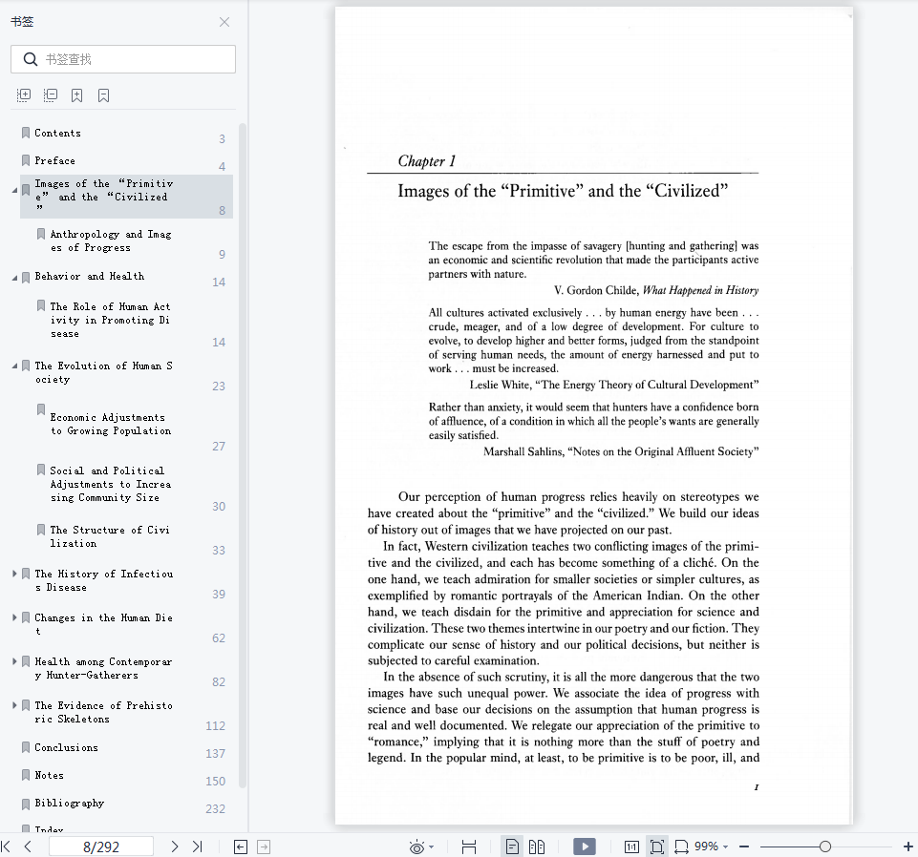
Task: Open Economic Adjustments to Growing Population
Action: (110, 424)
